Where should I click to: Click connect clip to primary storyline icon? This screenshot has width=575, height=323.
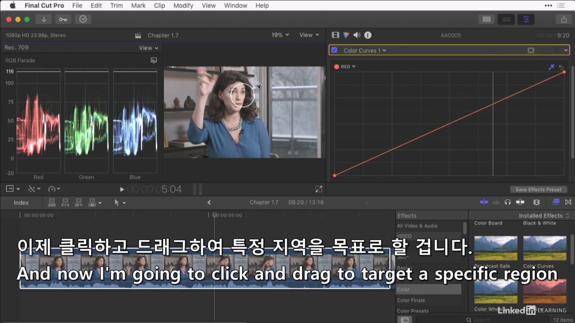(52, 203)
